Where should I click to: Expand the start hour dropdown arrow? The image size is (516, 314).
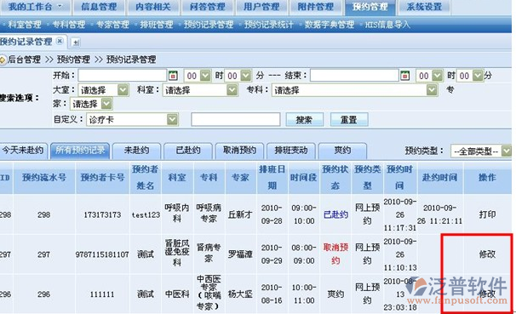(205, 76)
